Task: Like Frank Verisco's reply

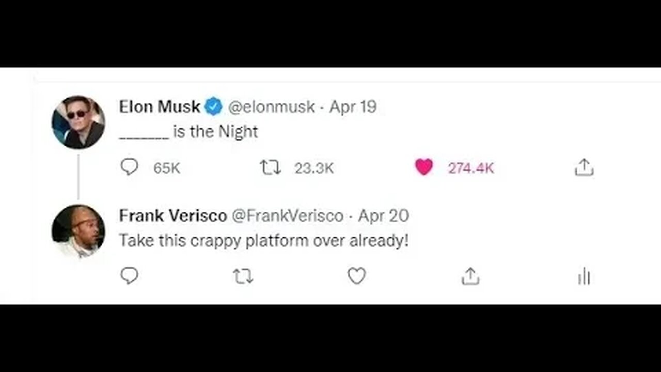Action: tap(356, 276)
